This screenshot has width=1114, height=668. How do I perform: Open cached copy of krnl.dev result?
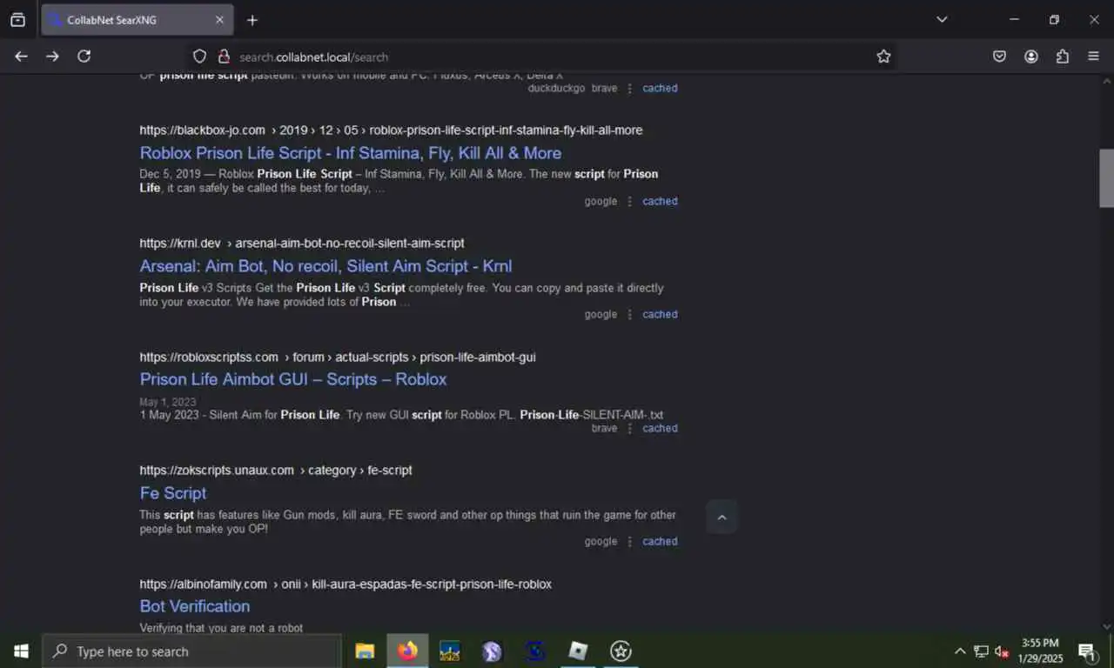pyautogui.click(x=660, y=314)
